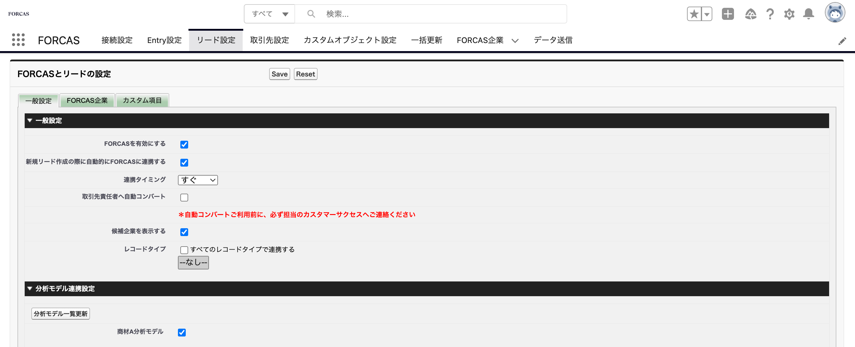The height and width of the screenshot is (347, 855).
Task: Expand the FORCAS企業 navigation dropdown
Action: click(x=515, y=41)
